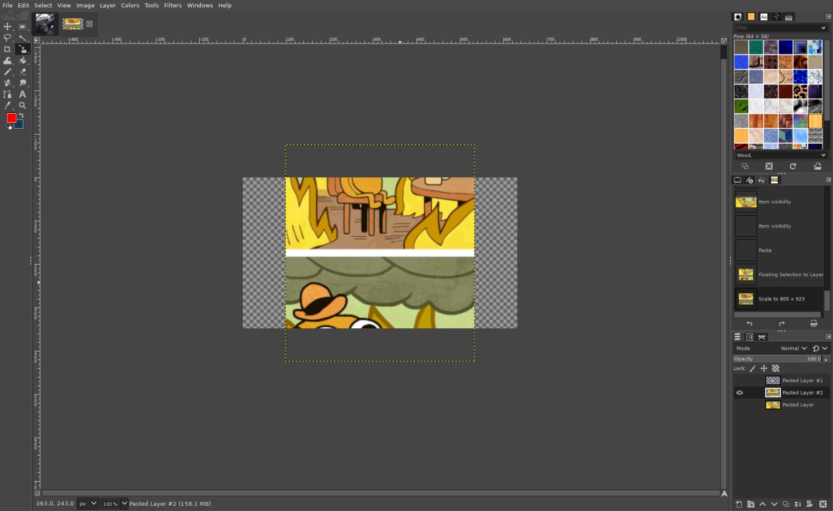Image resolution: width=833 pixels, height=511 pixels.
Task: Open the Layer menu
Action: pos(107,5)
